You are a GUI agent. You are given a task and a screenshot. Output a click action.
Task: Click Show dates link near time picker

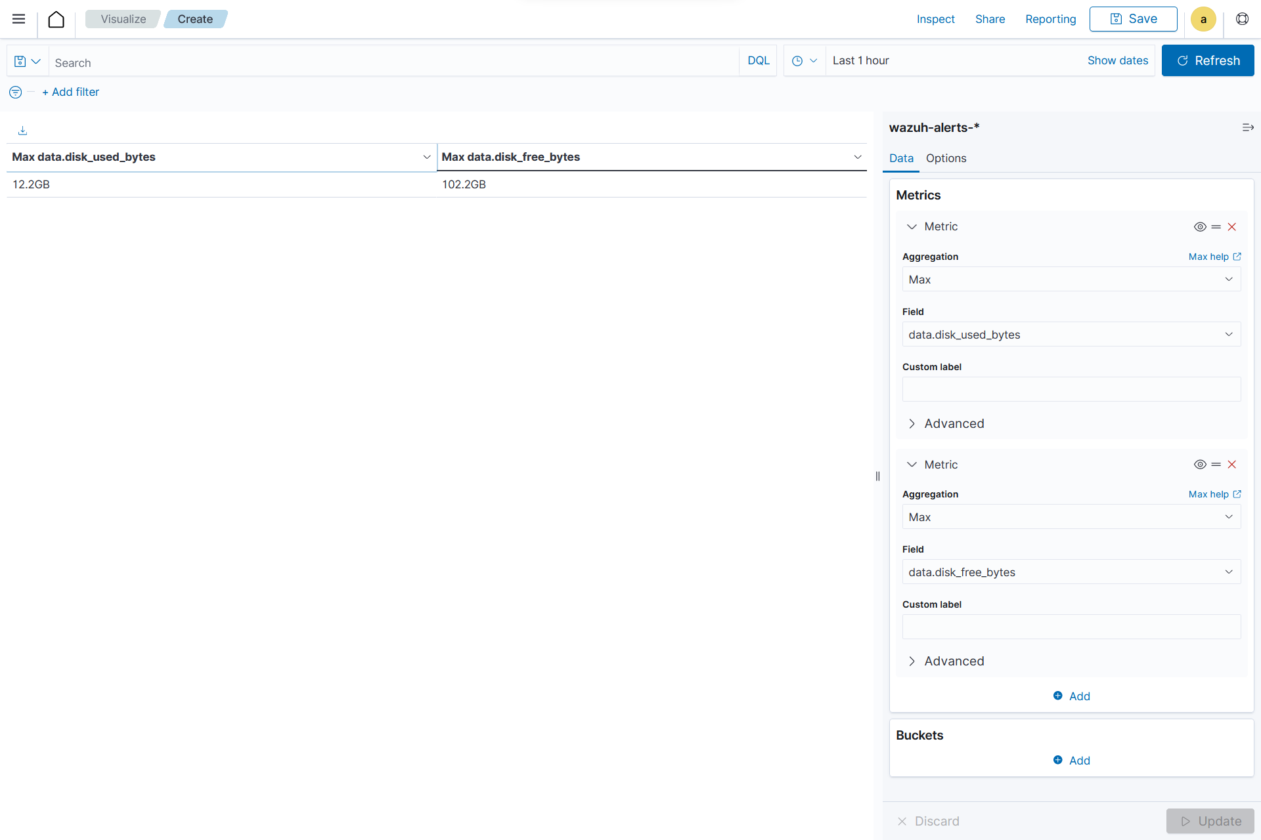[1117, 60]
